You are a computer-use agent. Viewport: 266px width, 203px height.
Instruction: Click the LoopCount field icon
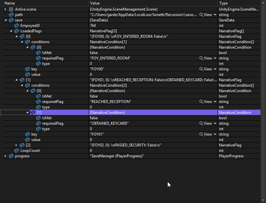[17, 151]
